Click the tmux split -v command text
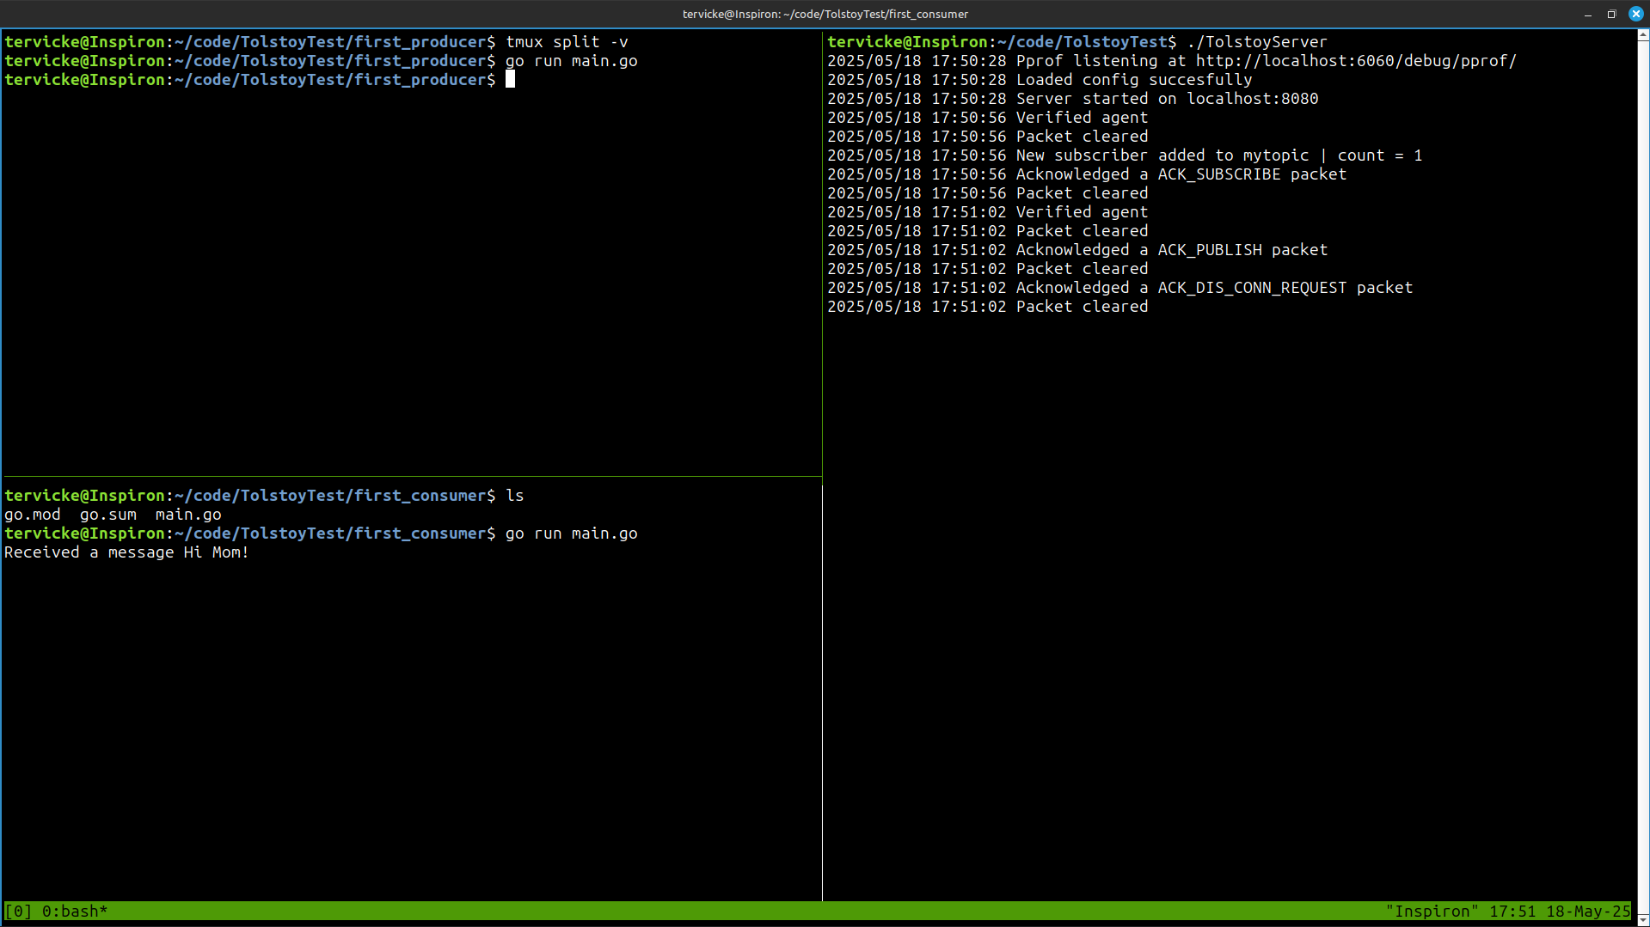The width and height of the screenshot is (1650, 927). (567, 41)
